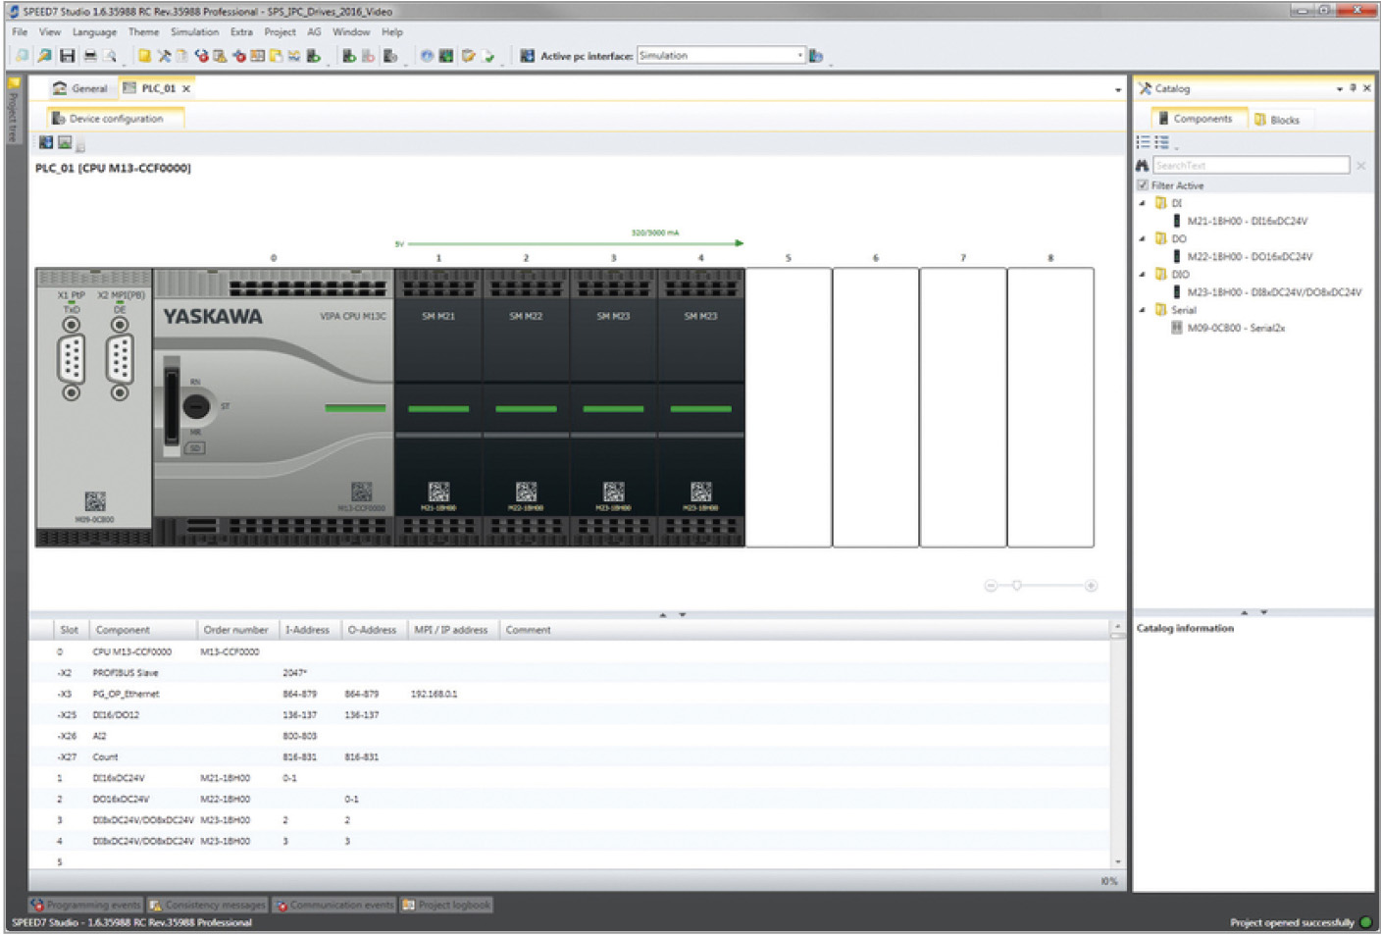Screen dimensions: 1381x936
Task: Click the blue device view icon under Device configuration
Action: point(46,142)
